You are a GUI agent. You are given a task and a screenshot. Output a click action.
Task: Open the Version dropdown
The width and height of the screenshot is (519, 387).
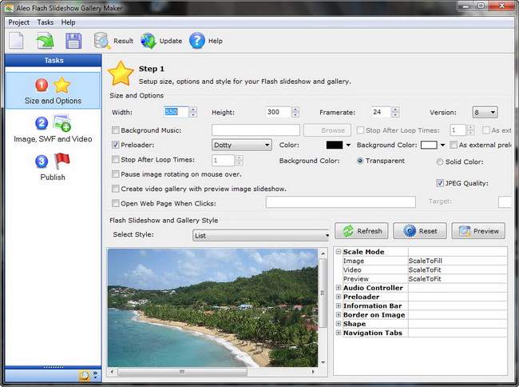tap(485, 113)
